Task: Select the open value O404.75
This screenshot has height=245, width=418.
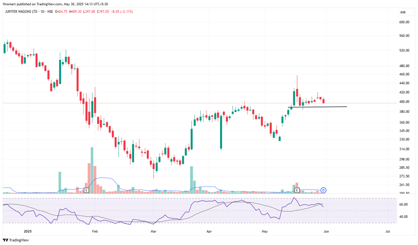Action: 62,11
